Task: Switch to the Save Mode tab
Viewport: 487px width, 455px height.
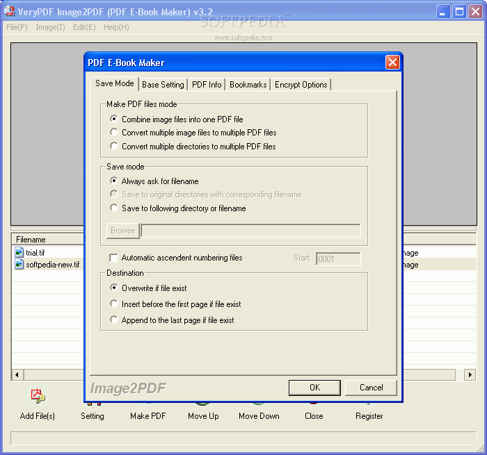Action: tap(115, 83)
